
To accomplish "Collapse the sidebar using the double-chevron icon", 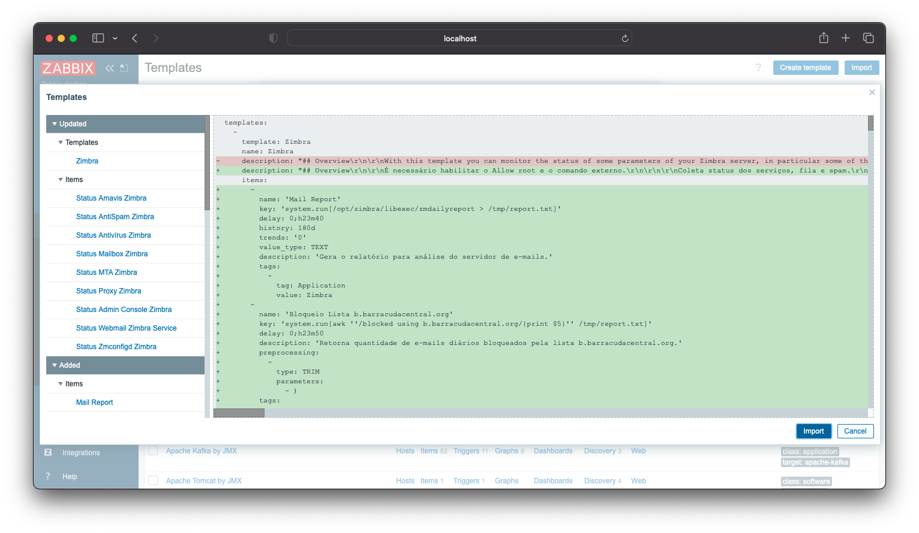I will coord(110,68).
